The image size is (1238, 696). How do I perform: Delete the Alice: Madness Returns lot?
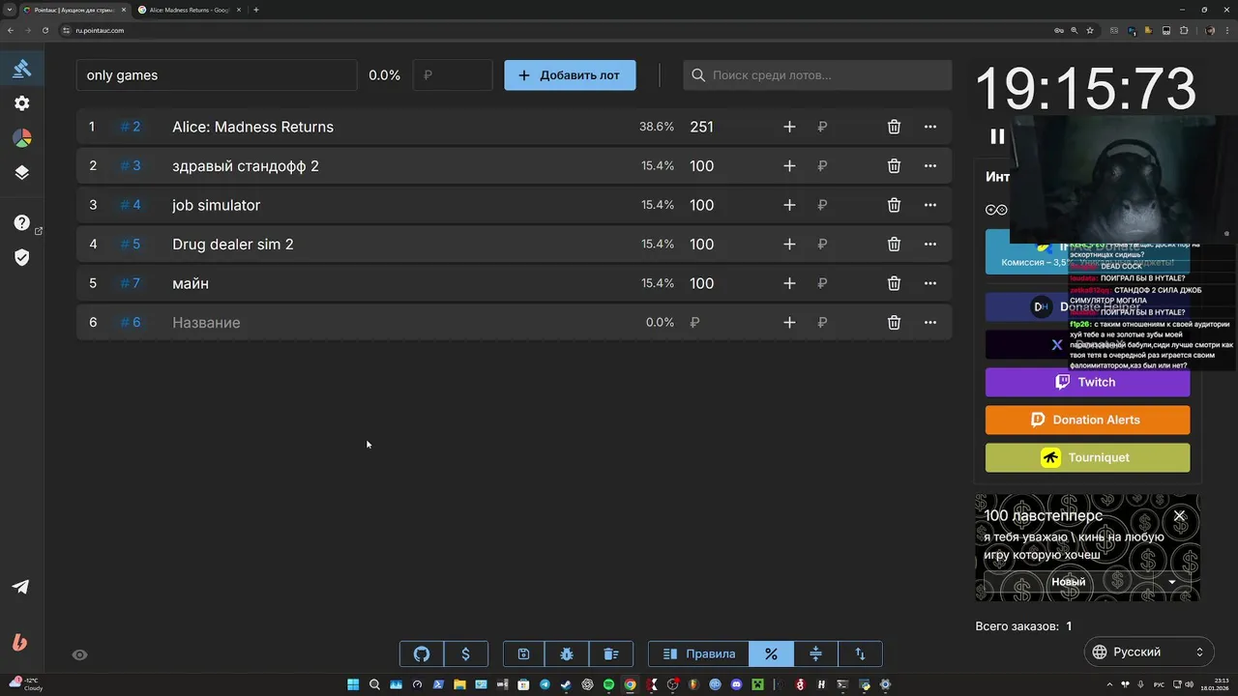point(894,127)
